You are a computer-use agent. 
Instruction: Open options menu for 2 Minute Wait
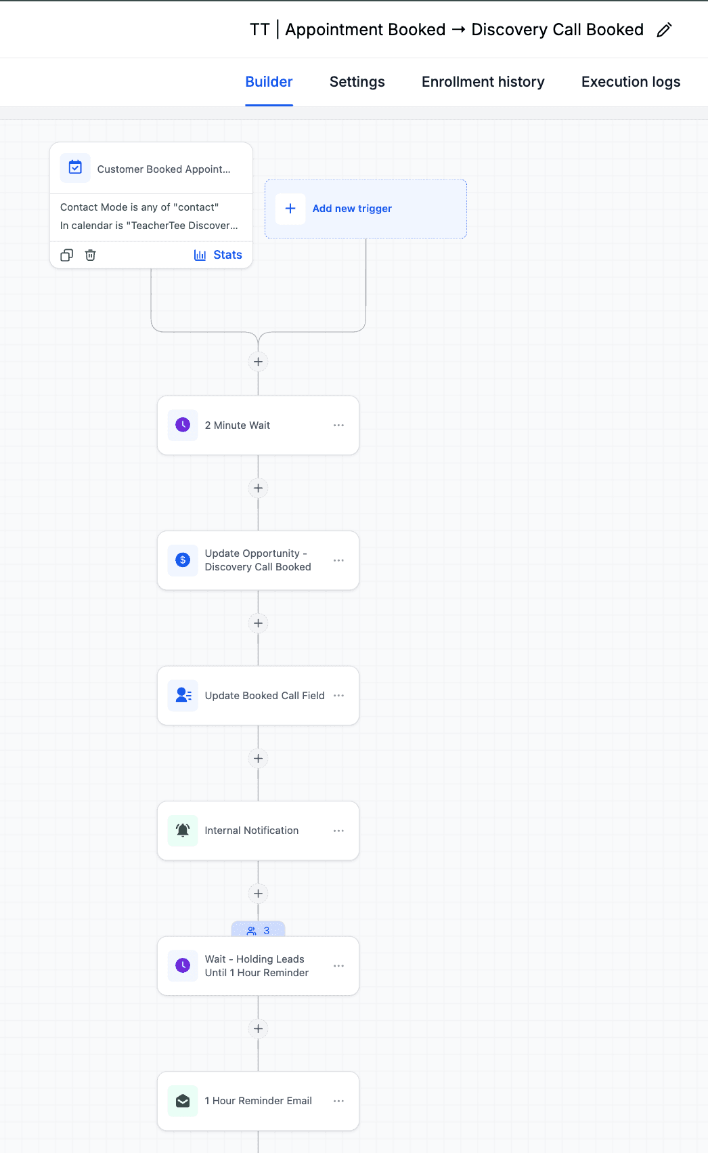[338, 425]
